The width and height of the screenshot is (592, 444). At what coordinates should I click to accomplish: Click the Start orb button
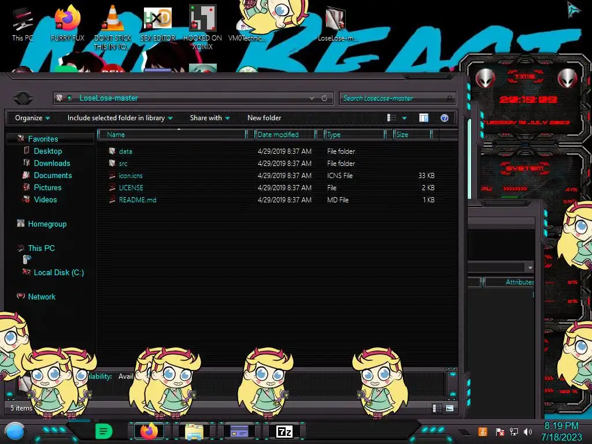[x=15, y=432]
